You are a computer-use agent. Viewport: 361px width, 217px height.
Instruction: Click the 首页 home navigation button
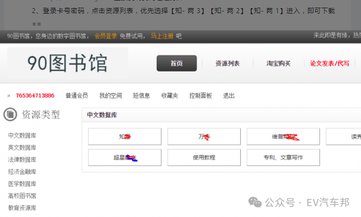pos(176,63)
